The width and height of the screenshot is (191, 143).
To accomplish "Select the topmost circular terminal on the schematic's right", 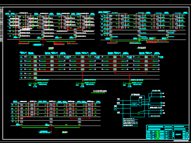I will (x=161, y=93).
